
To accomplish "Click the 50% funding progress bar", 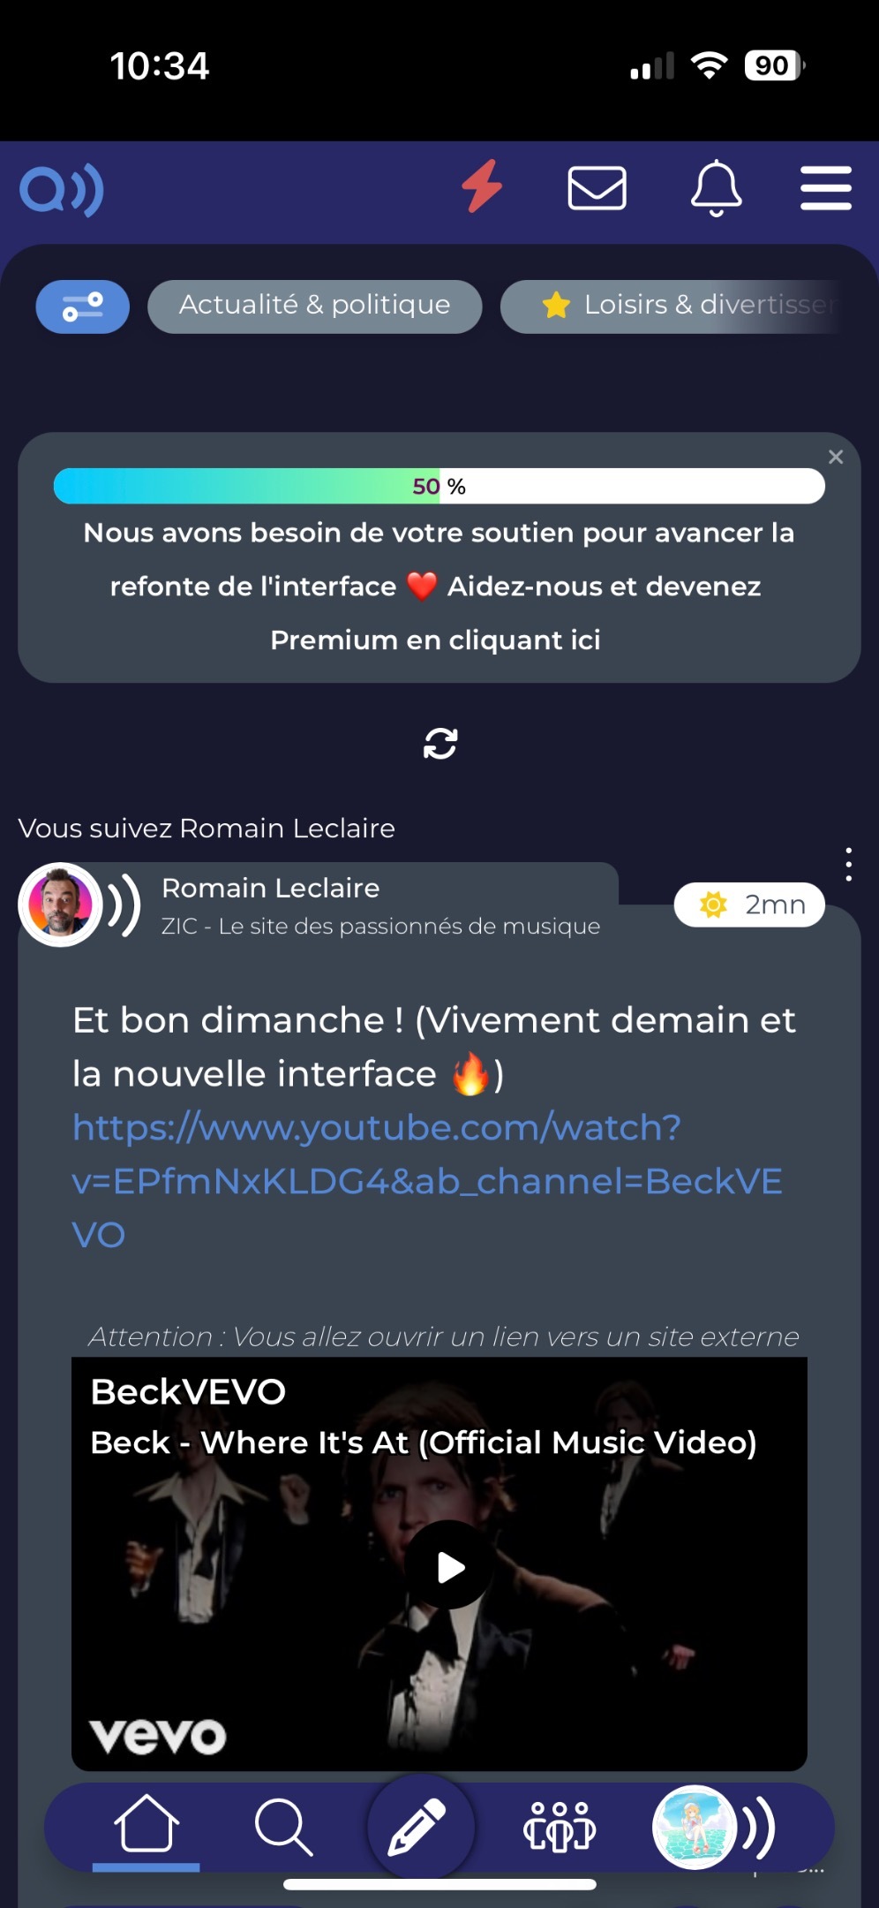I will (439, 487).
